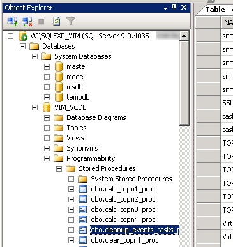Click the Databases folder icon

coord(34,46)
